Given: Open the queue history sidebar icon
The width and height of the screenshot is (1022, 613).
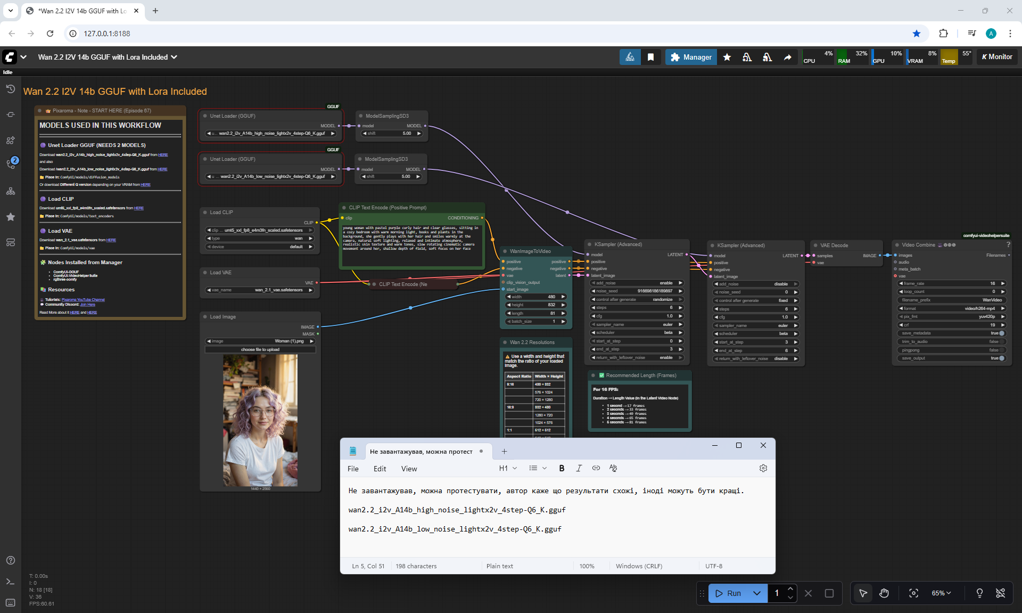Looking at the screenshot, I should click(11, 89).
